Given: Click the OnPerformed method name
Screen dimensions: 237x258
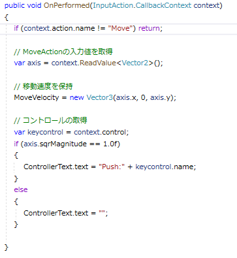Looking at the screenshot, I should tap(67, 5).
